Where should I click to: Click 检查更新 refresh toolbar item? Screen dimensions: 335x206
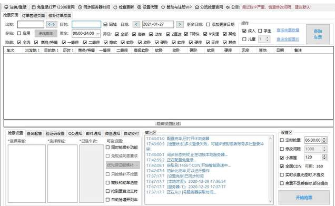coord(123,7)
